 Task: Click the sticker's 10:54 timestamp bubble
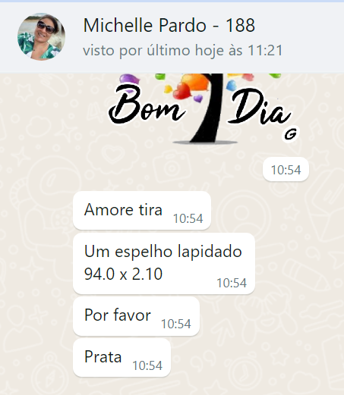point(286,169)
